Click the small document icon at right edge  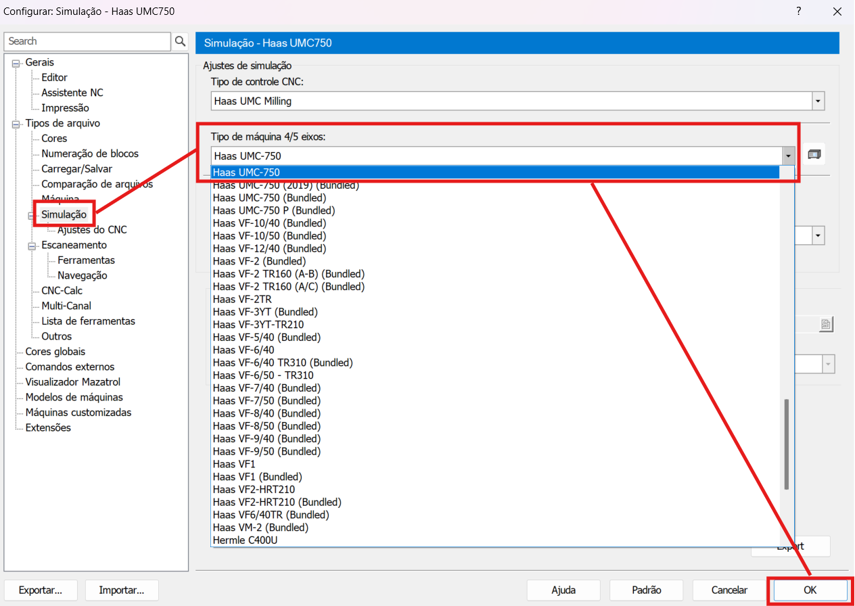coord(826,325)
